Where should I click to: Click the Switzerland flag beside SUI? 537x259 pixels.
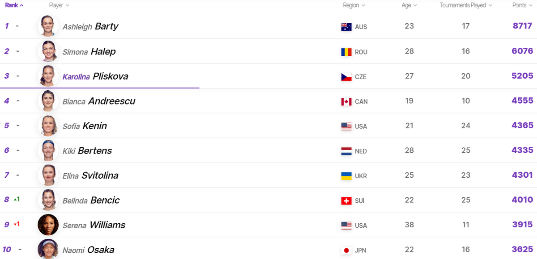pyautogui.click(x=346, y=201)
